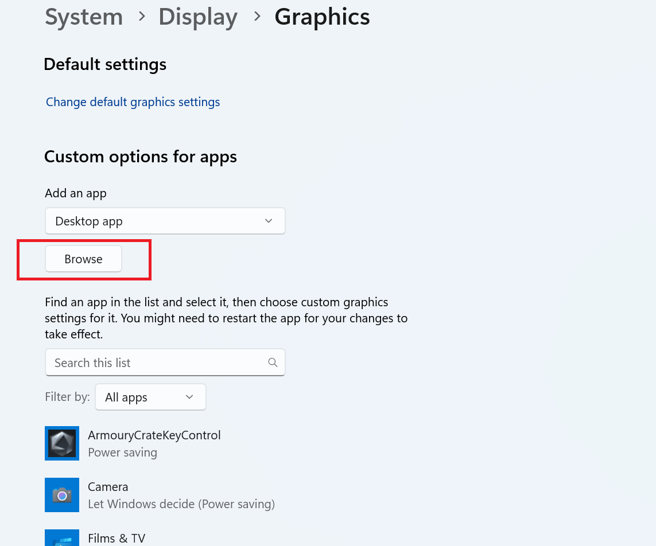Click the Graphics breadcrumb title
The height and width of the screenshot is (546, 656).
tap(322, 17)
